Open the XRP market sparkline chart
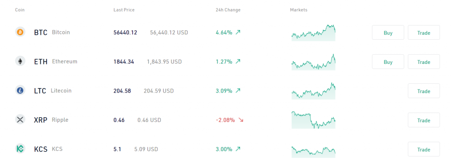The width and height of the screenshot is (451, 164). pos(314,119)
